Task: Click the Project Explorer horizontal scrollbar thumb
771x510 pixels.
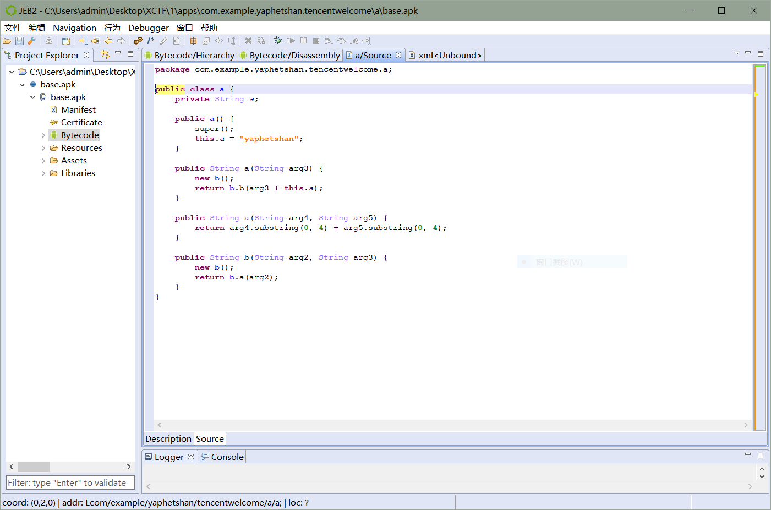Action: tap(34, 467)
